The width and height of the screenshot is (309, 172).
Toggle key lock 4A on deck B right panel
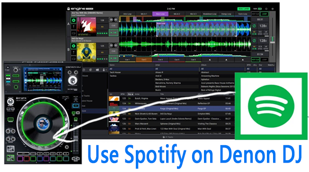point(254,48)
